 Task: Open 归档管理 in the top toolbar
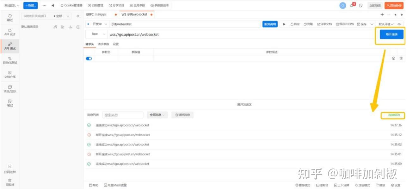pos(96,5)
